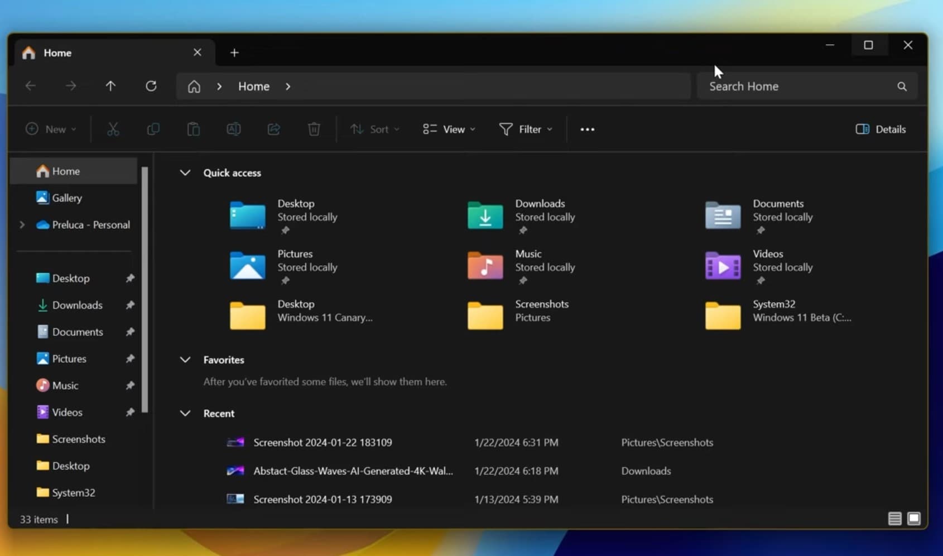Click the Up directory arrow icon
The width and height of the screenshot is (943, 556).
point(110,86)
